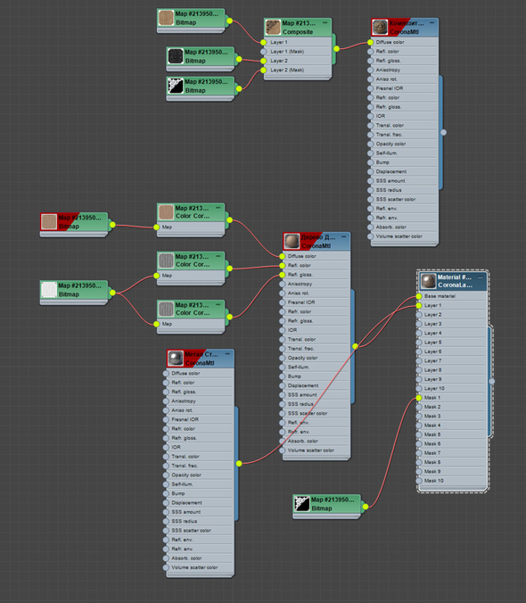Click the Composite node output socket
This screenshot has height=603, width=526.
337,49
